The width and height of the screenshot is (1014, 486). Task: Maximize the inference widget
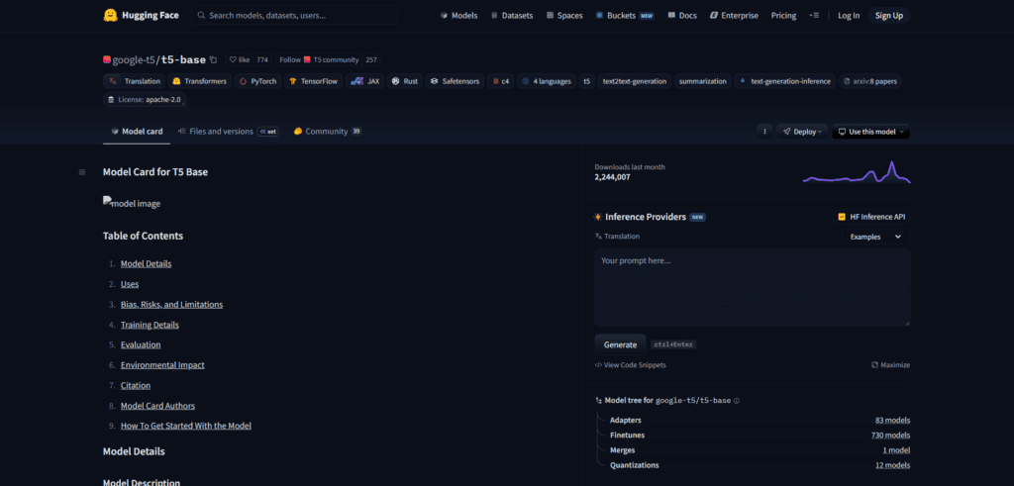coord(890,365)
